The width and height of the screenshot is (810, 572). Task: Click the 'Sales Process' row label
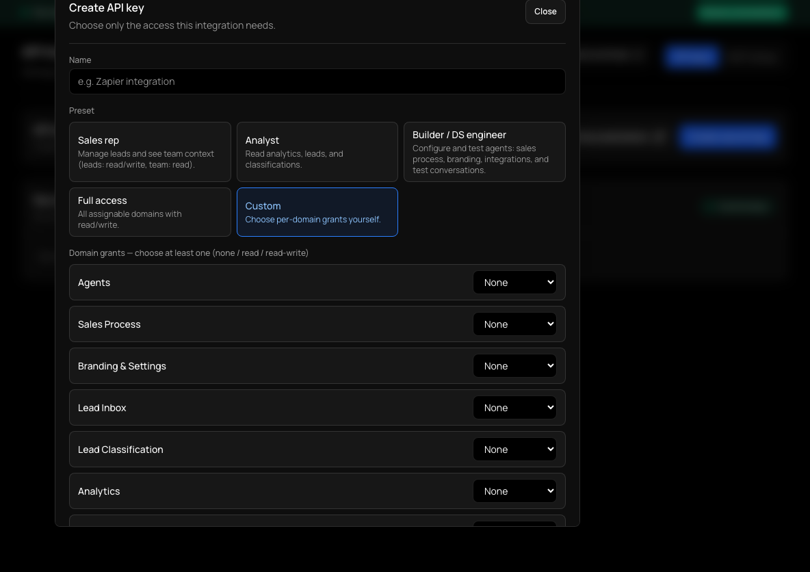(109, 324)
